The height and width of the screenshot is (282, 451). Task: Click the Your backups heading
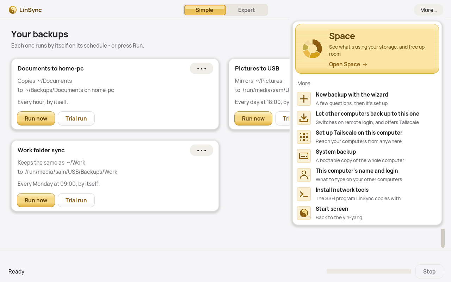click(39, 34)
